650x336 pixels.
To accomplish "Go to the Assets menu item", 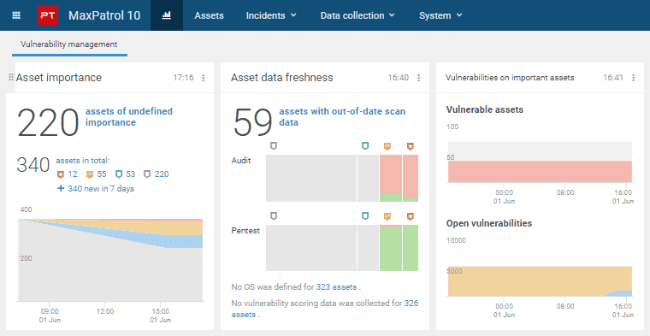I will [209, 15].
